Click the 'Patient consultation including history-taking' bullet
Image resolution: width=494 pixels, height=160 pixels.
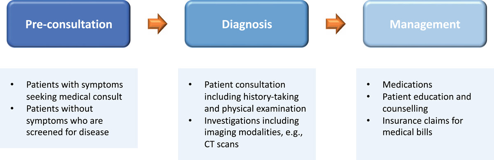[255, 97]
